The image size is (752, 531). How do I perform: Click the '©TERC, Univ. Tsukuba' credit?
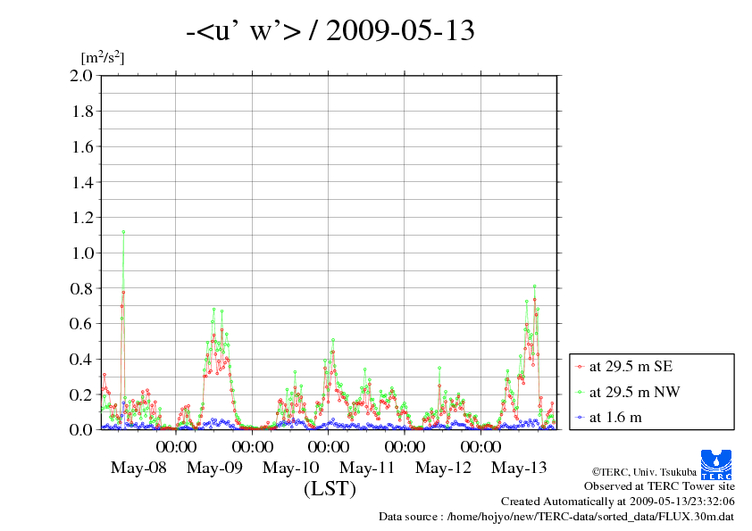point(644,472)
